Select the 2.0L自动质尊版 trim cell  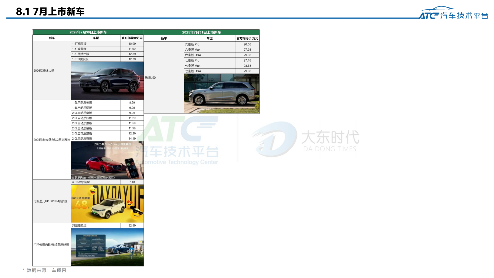click(96, 139)
